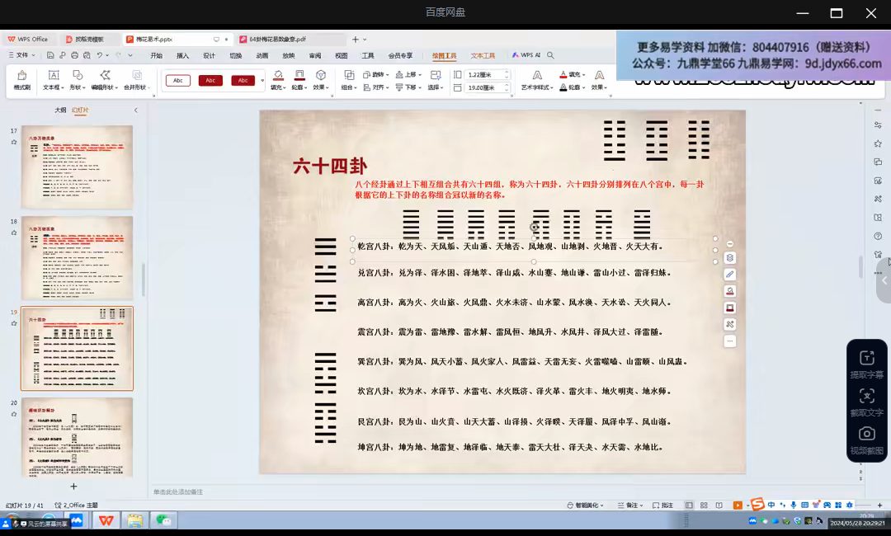Switch to slide sorter grid view
Image resolution: width=891 pixels, height=536 pixels.
704,505
